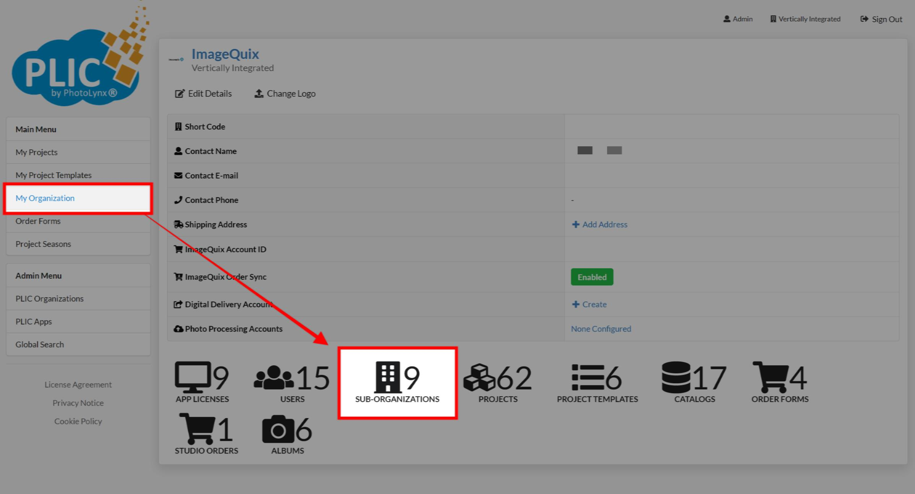Viewport: 915px width, 494px height.
Task: Click the PROJECTS count label
Action: (x=498, y=399)
